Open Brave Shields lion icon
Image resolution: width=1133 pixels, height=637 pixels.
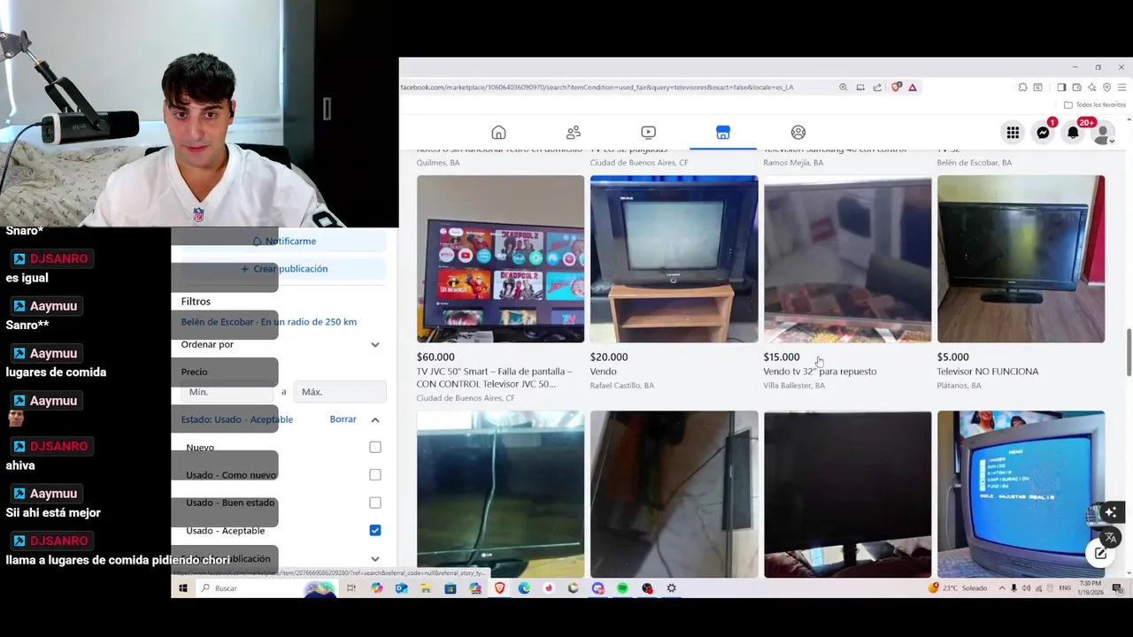tap(897, 88)
